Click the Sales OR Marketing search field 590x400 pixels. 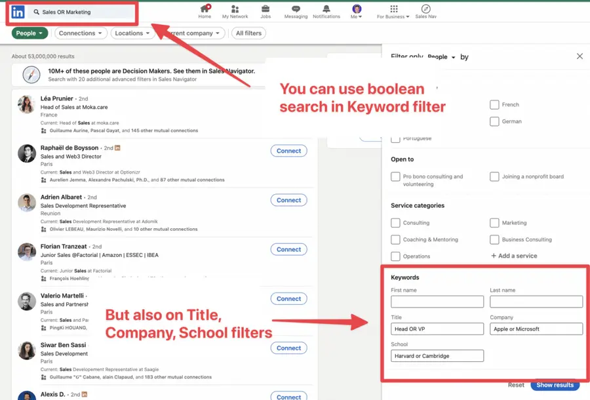point(82,12)
